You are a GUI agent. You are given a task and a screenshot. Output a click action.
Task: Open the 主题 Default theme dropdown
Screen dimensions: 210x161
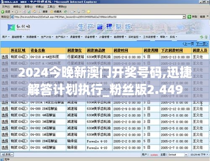click(x=178, y=155)
